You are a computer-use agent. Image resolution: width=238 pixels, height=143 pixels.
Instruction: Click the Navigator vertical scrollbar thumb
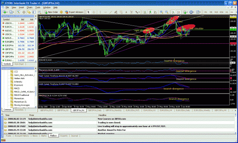(x=36, y=91)
